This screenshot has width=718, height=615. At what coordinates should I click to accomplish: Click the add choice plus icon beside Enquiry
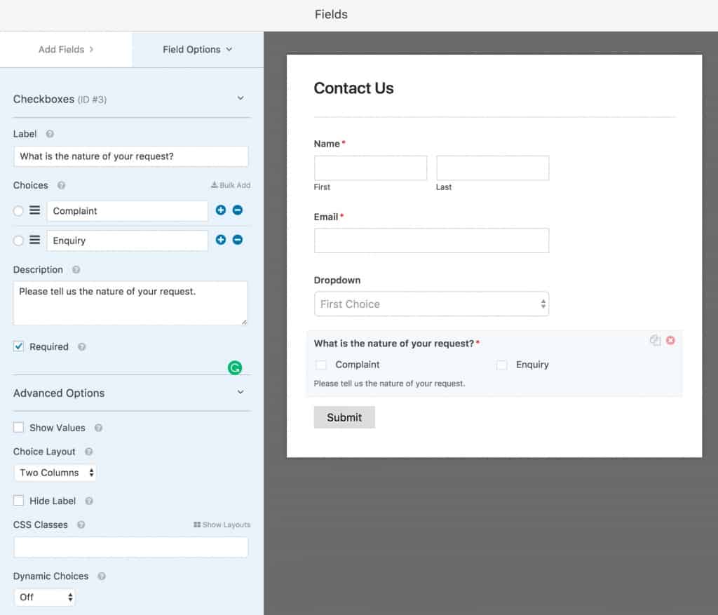(x=221, y=240)
